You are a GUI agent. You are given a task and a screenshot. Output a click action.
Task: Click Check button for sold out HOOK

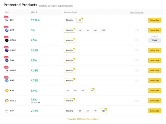click(154, 40)
